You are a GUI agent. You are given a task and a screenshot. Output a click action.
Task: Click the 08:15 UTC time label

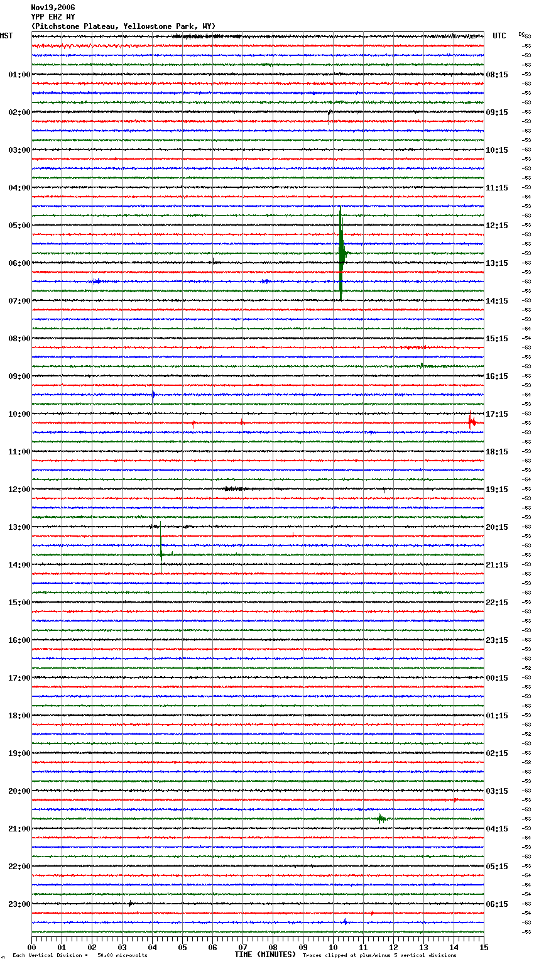497,75
